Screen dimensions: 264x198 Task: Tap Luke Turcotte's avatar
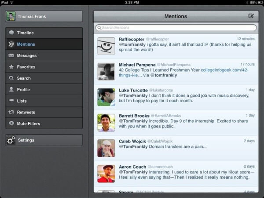click(106, 97)
